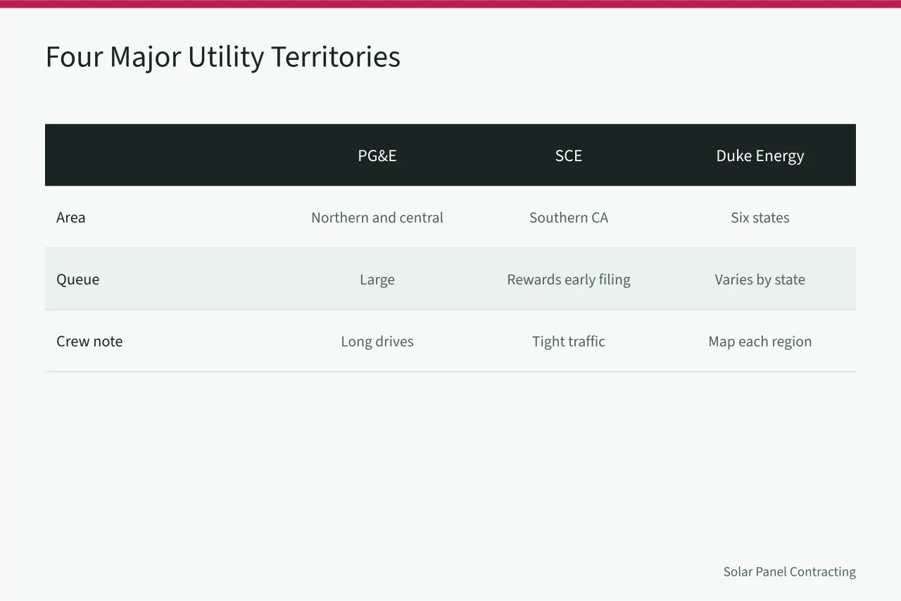The width and height of the screenshot is (901, 601).
Task: Click the Queue row label
Action: tap(78, 279)
